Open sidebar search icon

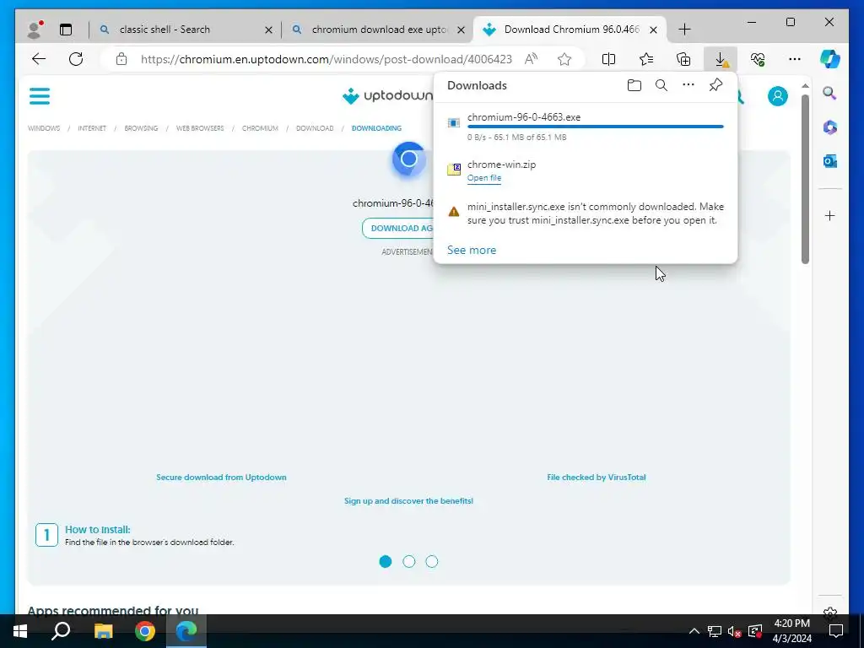tap(830, 93)
